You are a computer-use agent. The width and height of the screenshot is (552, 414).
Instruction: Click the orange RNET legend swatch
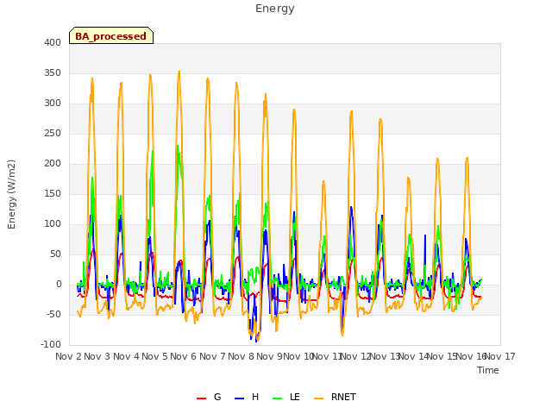(318, 398)
